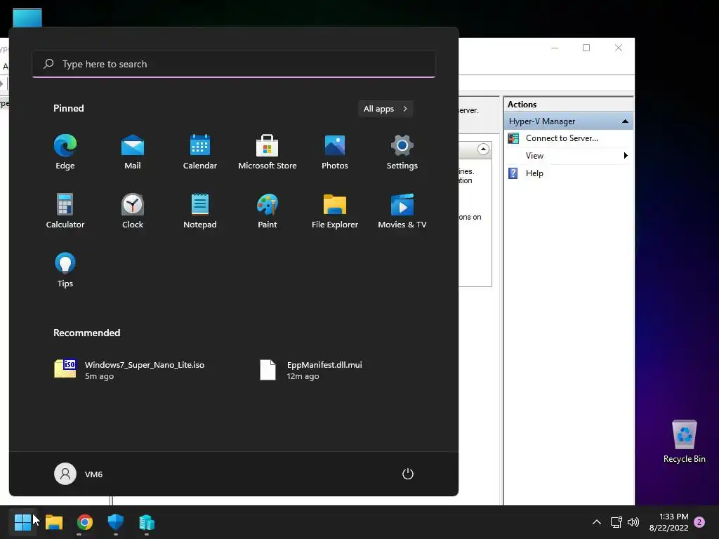Focus the Type here to search box
The height and width of the screenshot is (539, 719).
234,64
